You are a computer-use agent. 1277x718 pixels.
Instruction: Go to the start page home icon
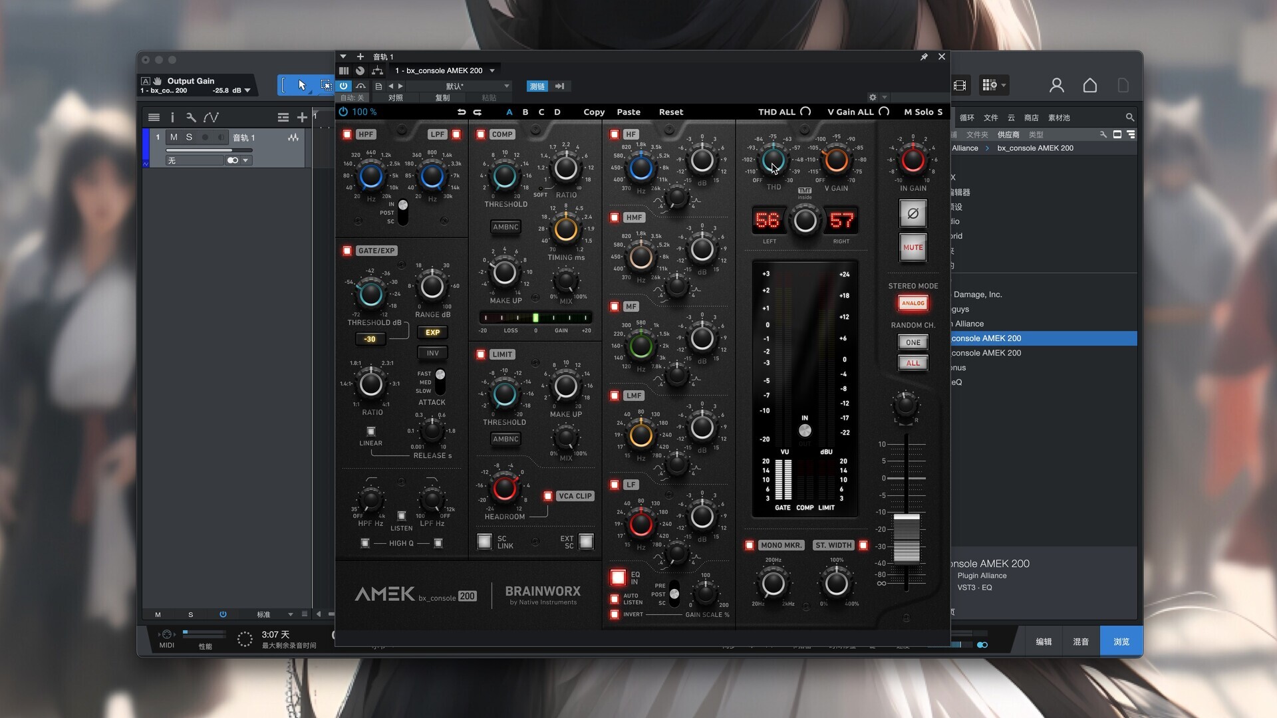(x=1090, y=85)
